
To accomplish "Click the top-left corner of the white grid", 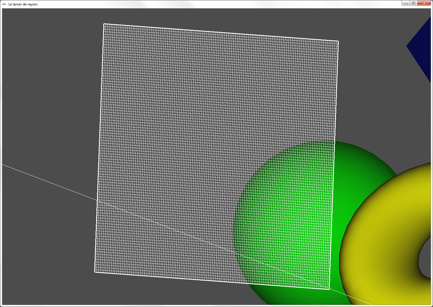I will click(104, 24).
